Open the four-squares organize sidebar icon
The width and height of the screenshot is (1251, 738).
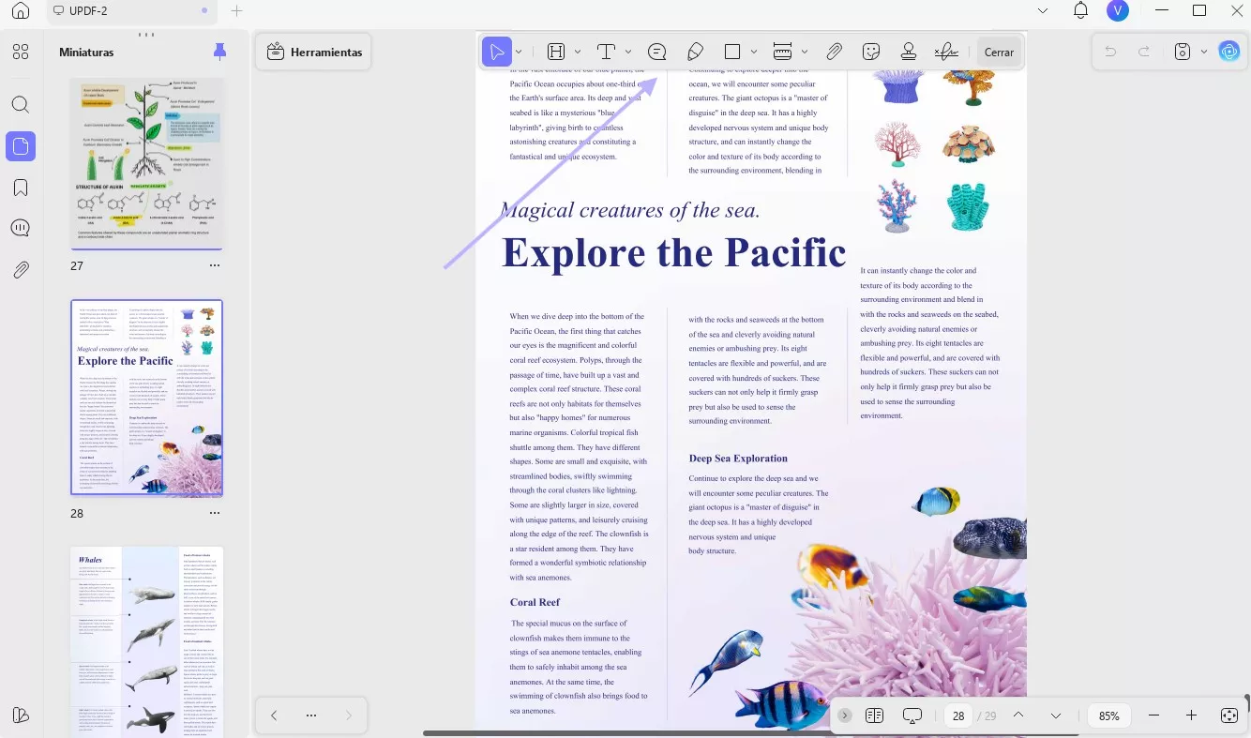click(21, 52)
